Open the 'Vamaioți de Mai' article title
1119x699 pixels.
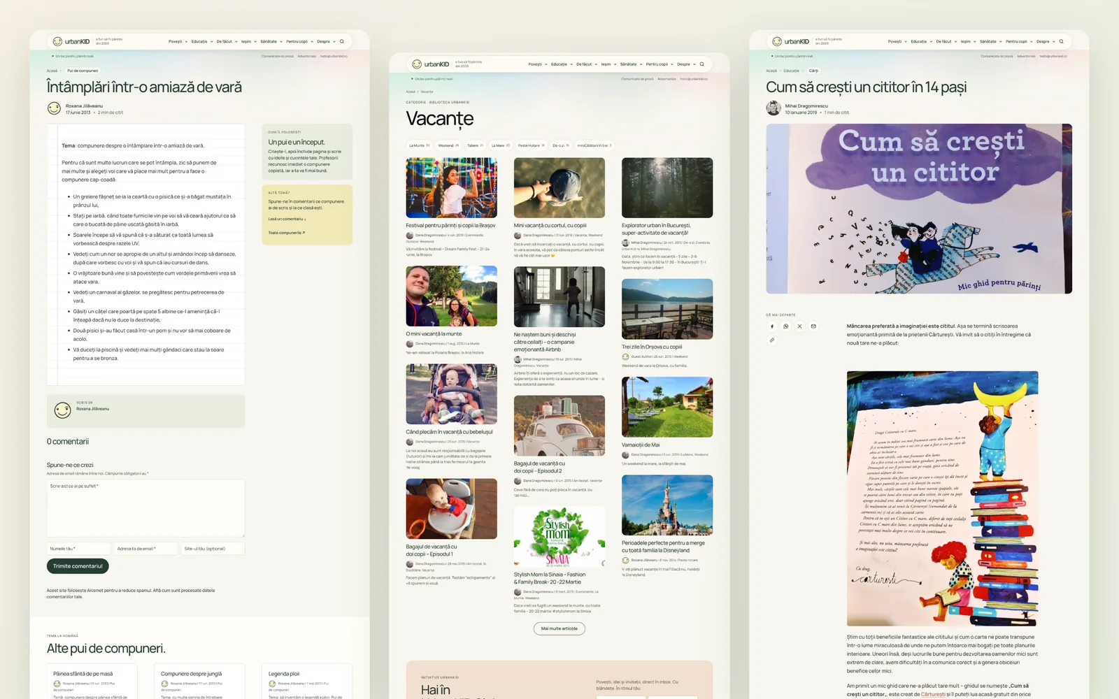pyautogui.click(x=641, y=445)
